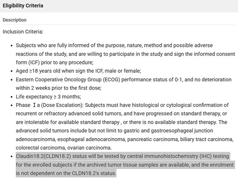Image resolution: width=238 pixels, height=179 pixels.
Task: Click 'recurrent or refractory advanced solid tumors' text
Action: pos(69,114)
